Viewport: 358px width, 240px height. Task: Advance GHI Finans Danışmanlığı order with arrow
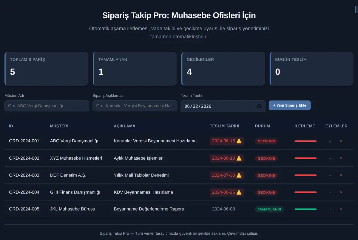click(x=330, y=193)
